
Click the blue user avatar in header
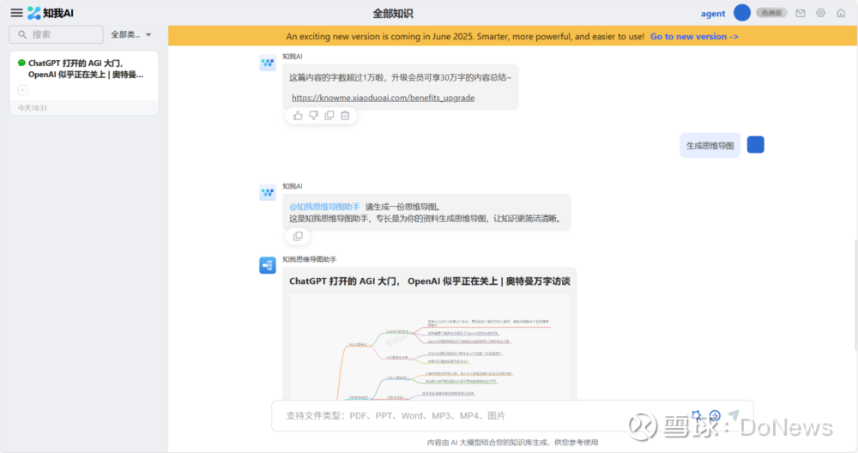point(742,13)
